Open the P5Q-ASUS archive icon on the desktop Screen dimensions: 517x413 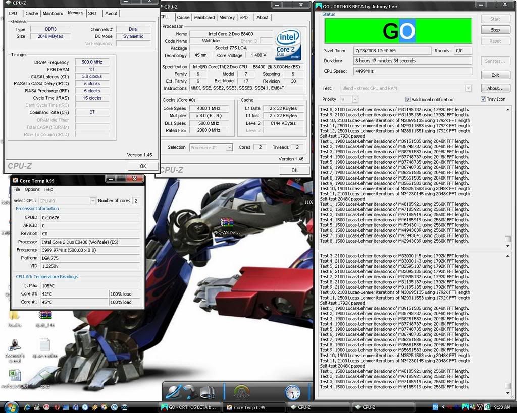click(x=227, y=223)
